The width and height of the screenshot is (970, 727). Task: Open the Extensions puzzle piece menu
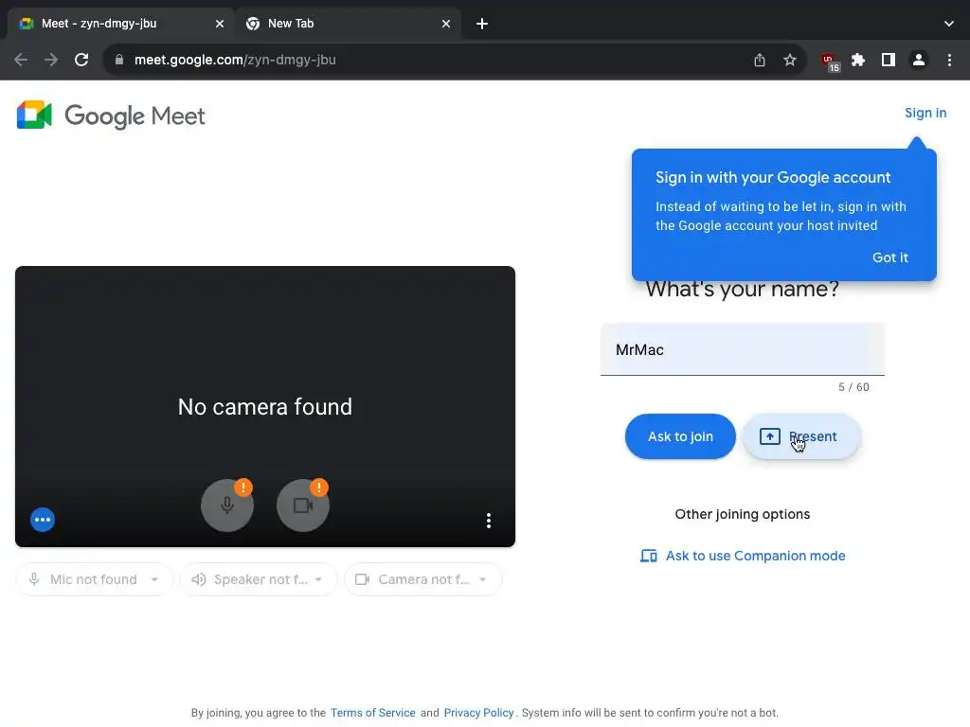(x=858, y=60)
